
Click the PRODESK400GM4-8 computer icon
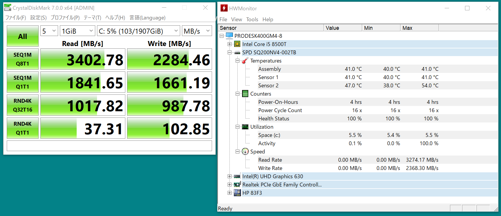point(229,36)
